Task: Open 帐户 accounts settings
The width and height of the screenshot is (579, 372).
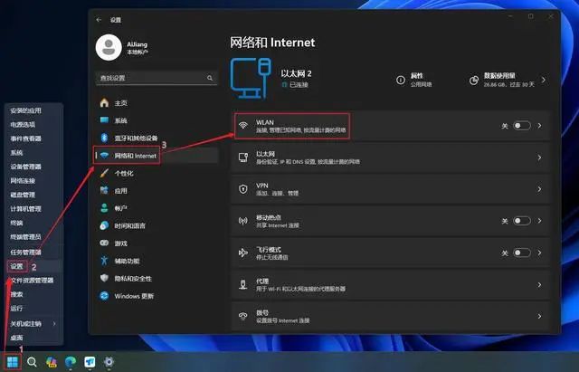Action: tap(120, 208)
